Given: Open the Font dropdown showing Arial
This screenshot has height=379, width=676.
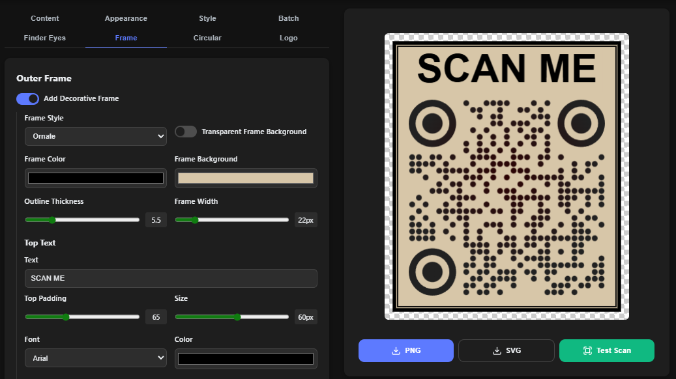Looking at the screenshot, I should (x=96, y=358).
